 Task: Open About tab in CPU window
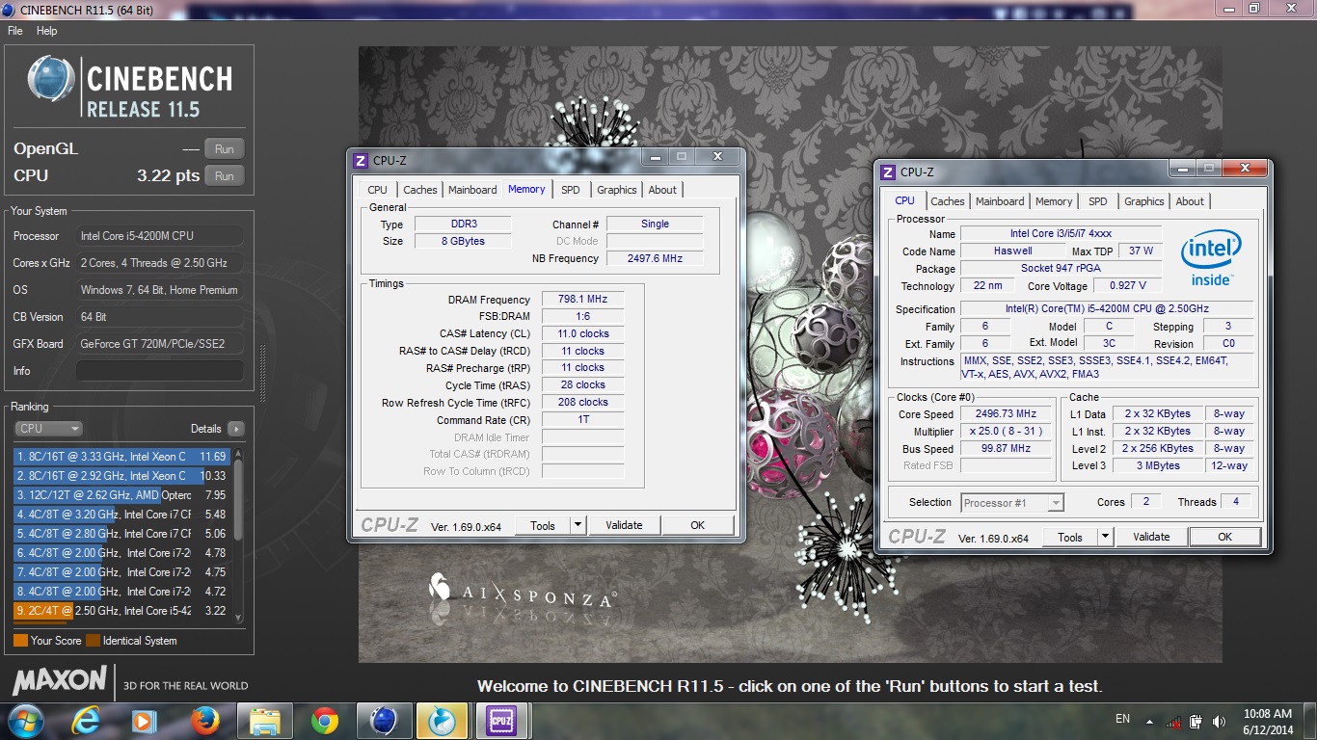[1190, 201]
